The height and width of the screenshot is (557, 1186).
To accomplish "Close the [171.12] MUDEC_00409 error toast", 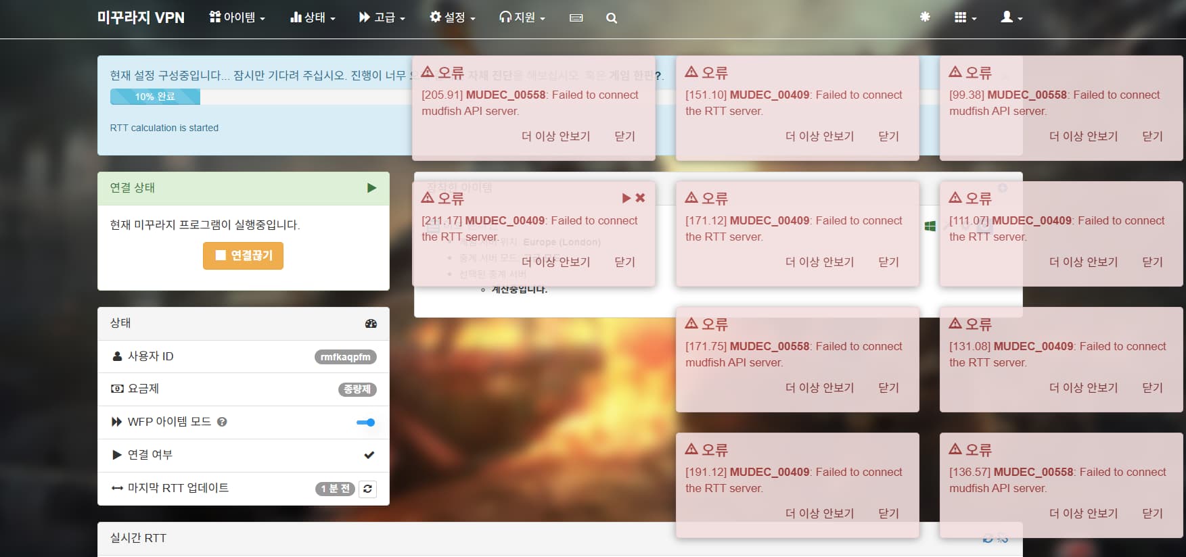I will (888, 262).
